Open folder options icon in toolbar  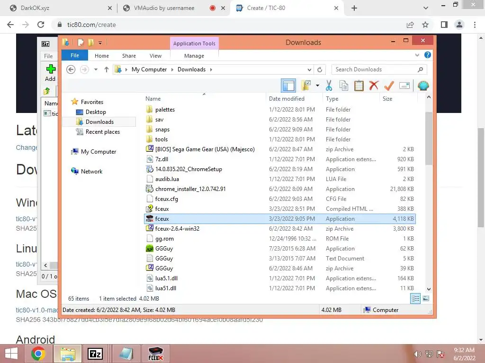(x=306, y=86)
